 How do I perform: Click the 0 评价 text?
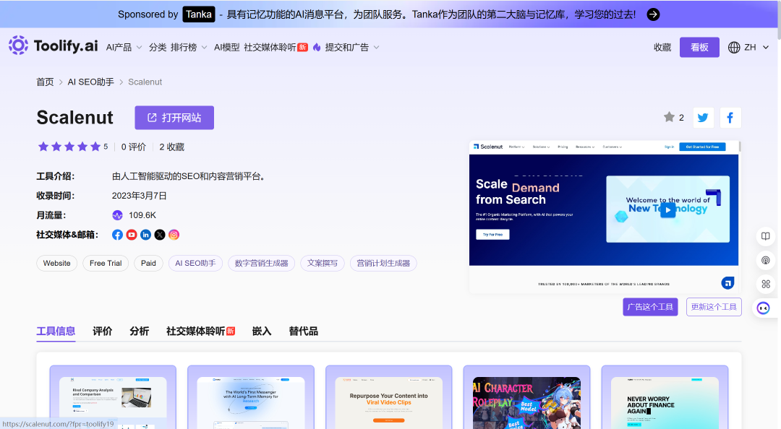pos(134,147)
